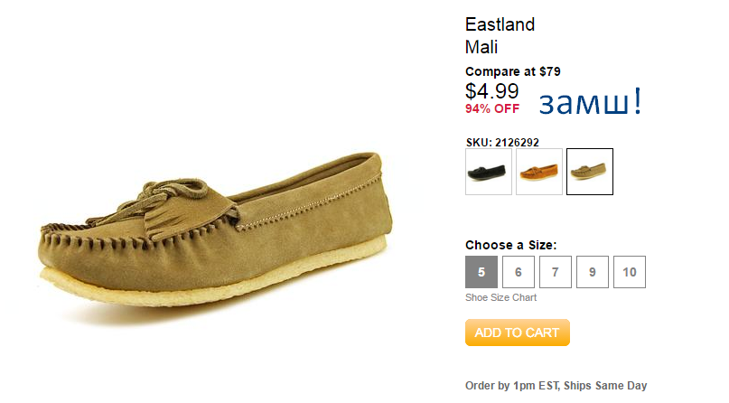Click the Eastland brand name
Viewport: 729px width, 403px height.
point(500,24)
